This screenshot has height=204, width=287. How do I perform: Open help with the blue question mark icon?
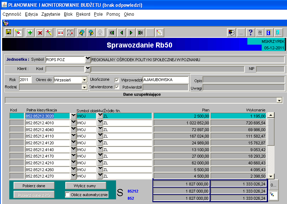[x=251, y=33]
